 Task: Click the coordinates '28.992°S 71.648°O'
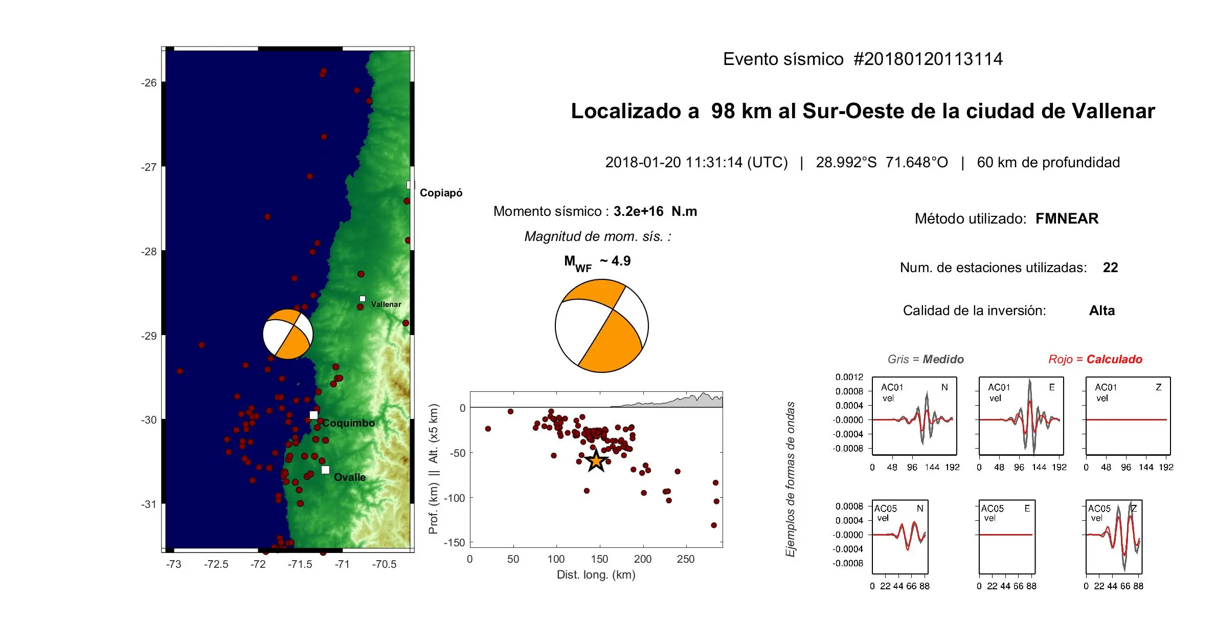coord(882,162)
